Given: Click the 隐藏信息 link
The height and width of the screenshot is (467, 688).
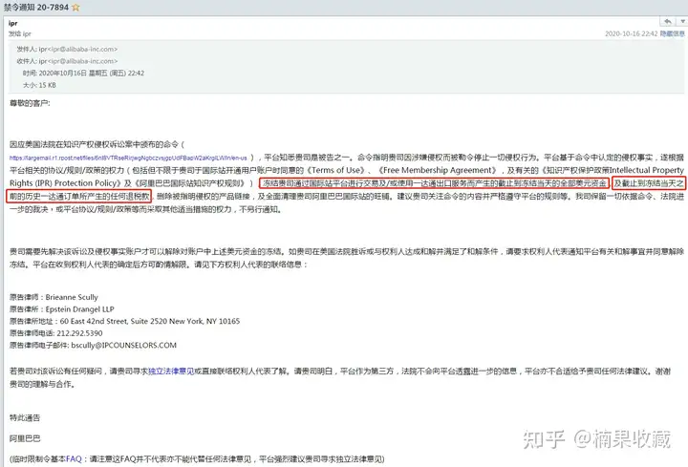Looking at the screenshot, I should 672,33.
